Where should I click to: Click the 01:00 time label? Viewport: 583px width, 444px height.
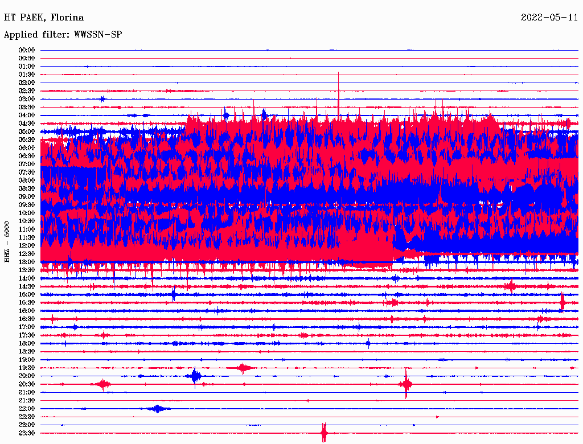27,67
